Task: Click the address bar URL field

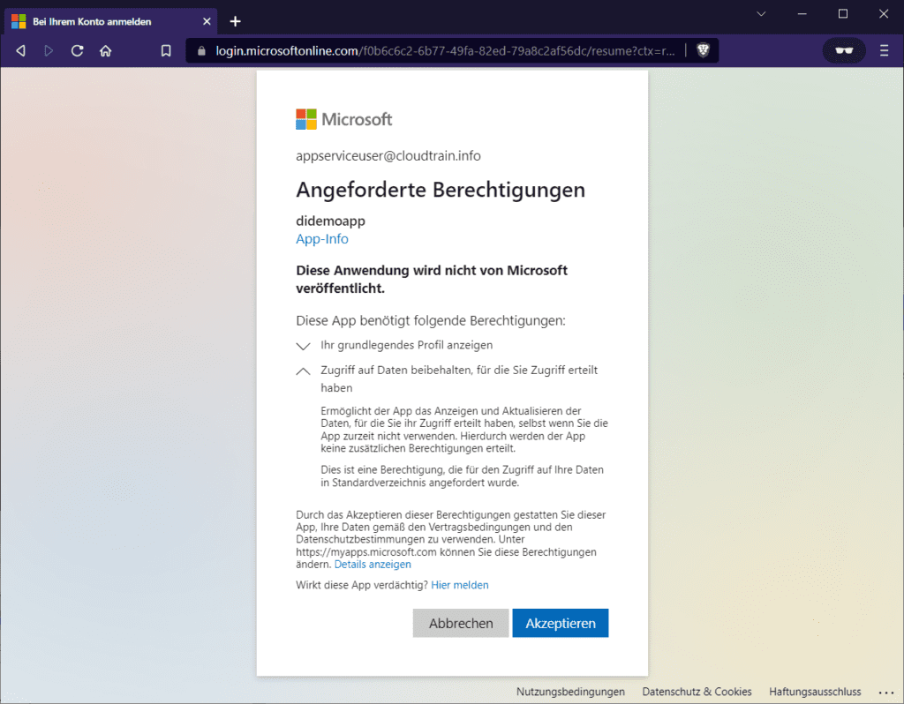Action: point(445,50)
